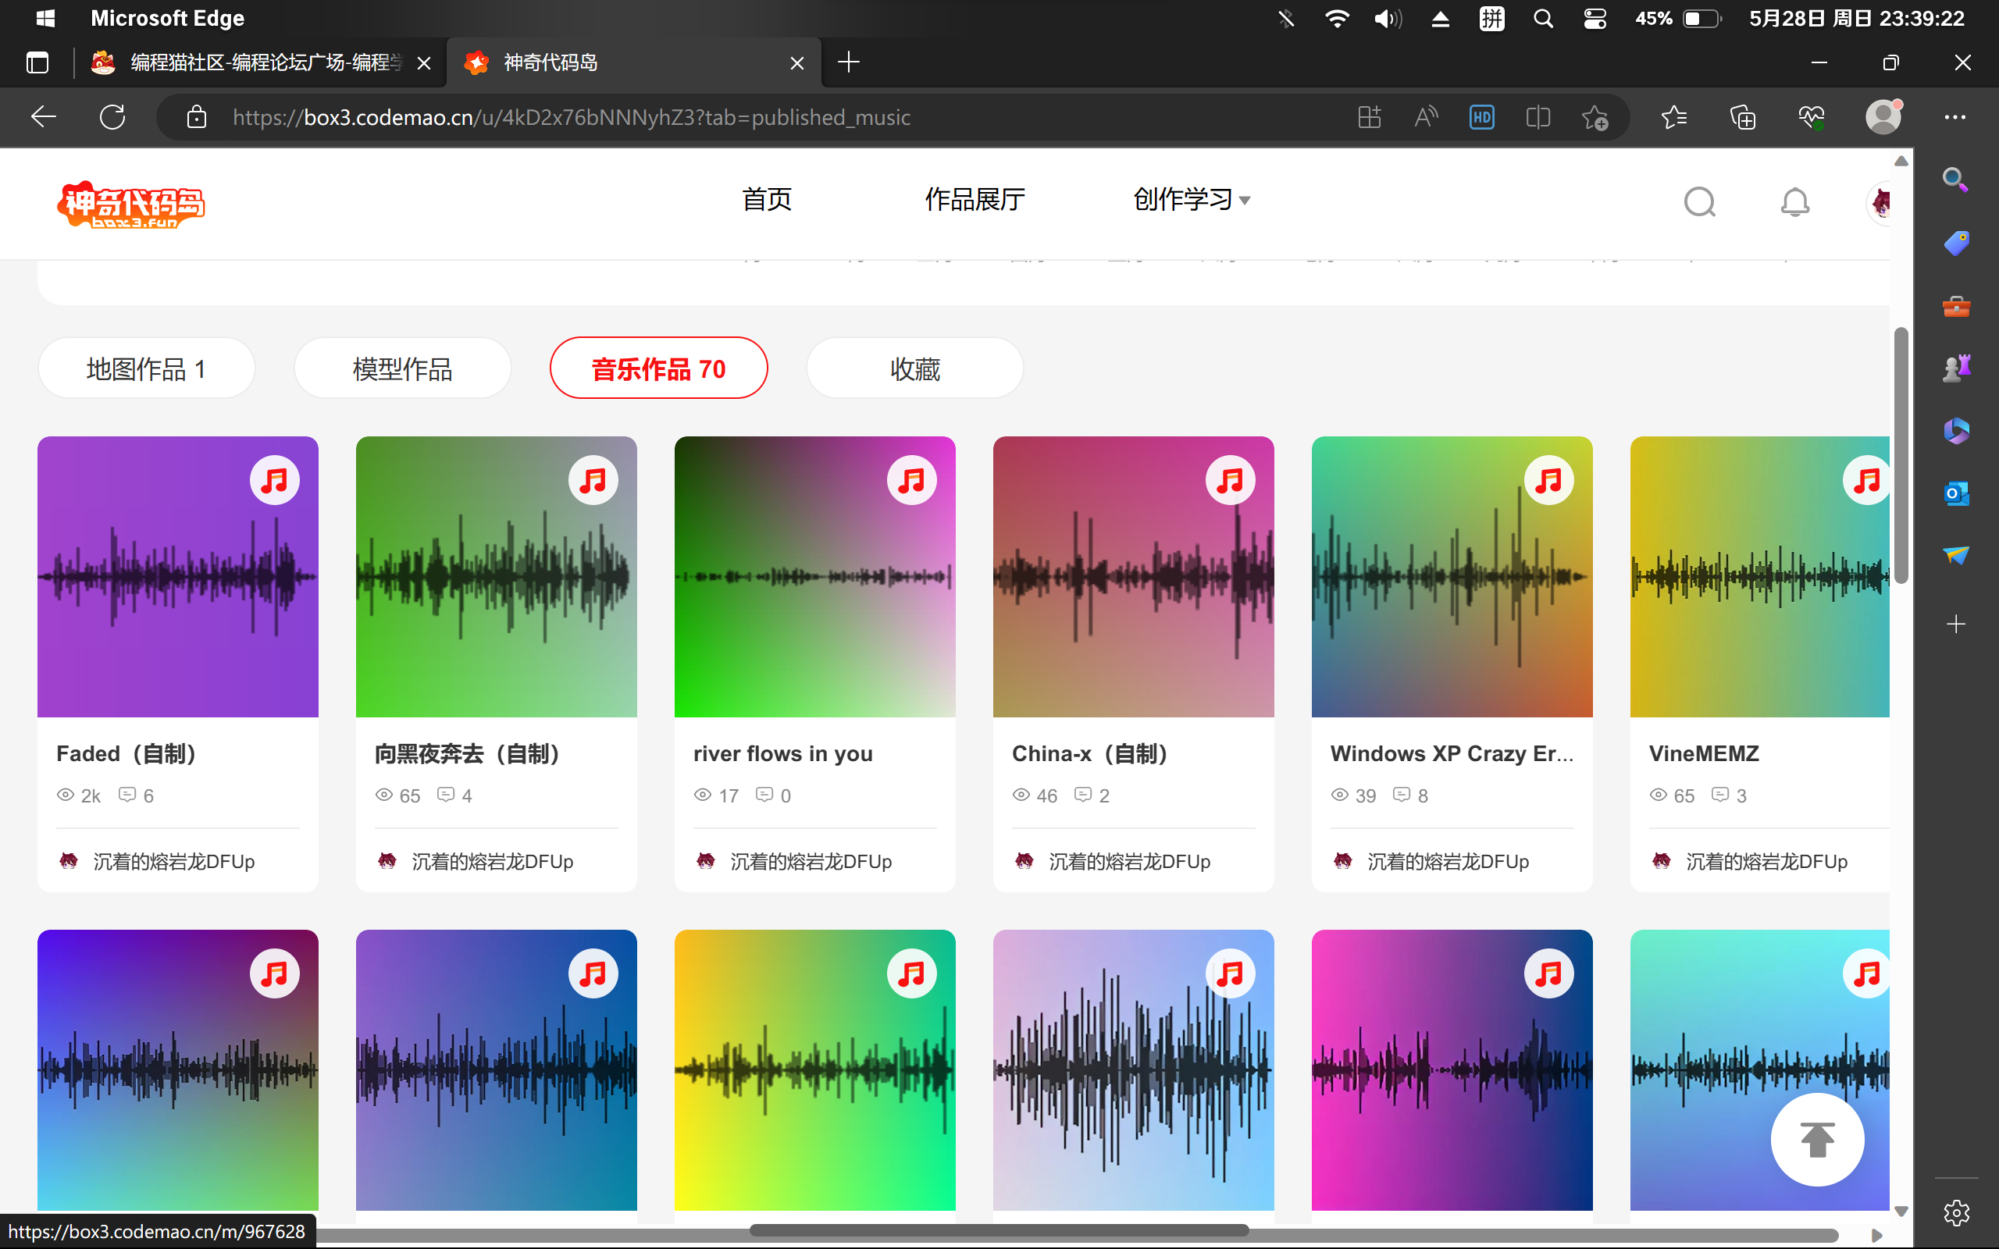Click the box3 神奇代码岛 logo
This screenshot has height=1249, width=1999.
click(x=130, y=203)
